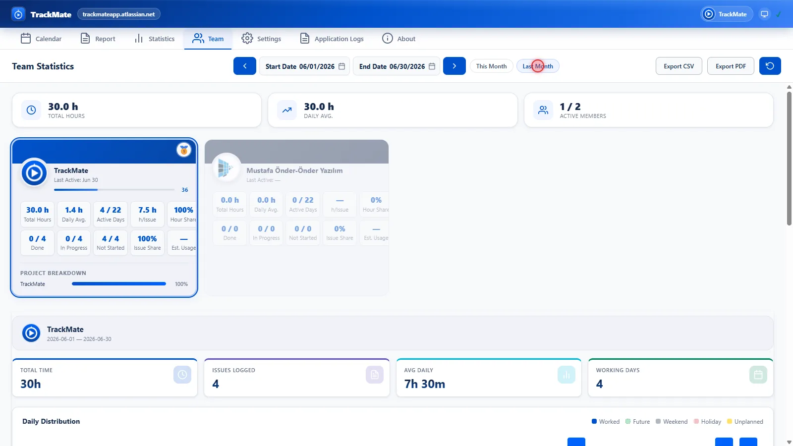Select the Mustafa Önder-Önder Yazılım member card avatar
The width and height of the screenshot is (793, 446).
click(x=226, y=168)
